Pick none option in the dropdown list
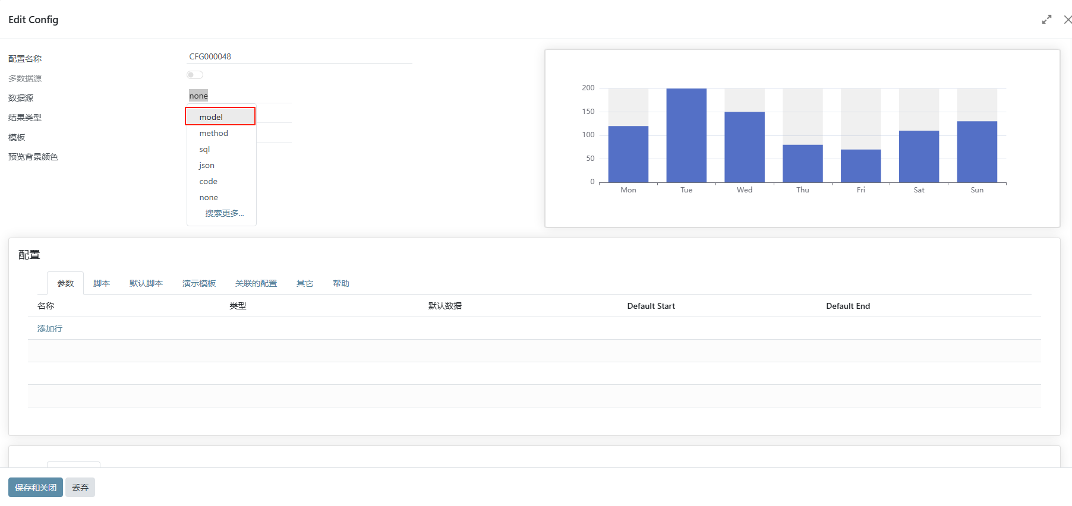The width and height of the screenshot is (1072, 506). point(221,197)
